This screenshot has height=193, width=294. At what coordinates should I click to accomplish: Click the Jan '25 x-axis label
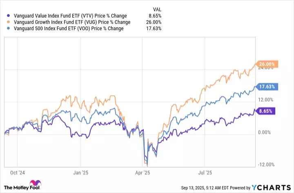tap(81, 173)
